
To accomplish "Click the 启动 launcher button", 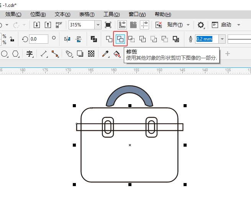I will (221, 25).
